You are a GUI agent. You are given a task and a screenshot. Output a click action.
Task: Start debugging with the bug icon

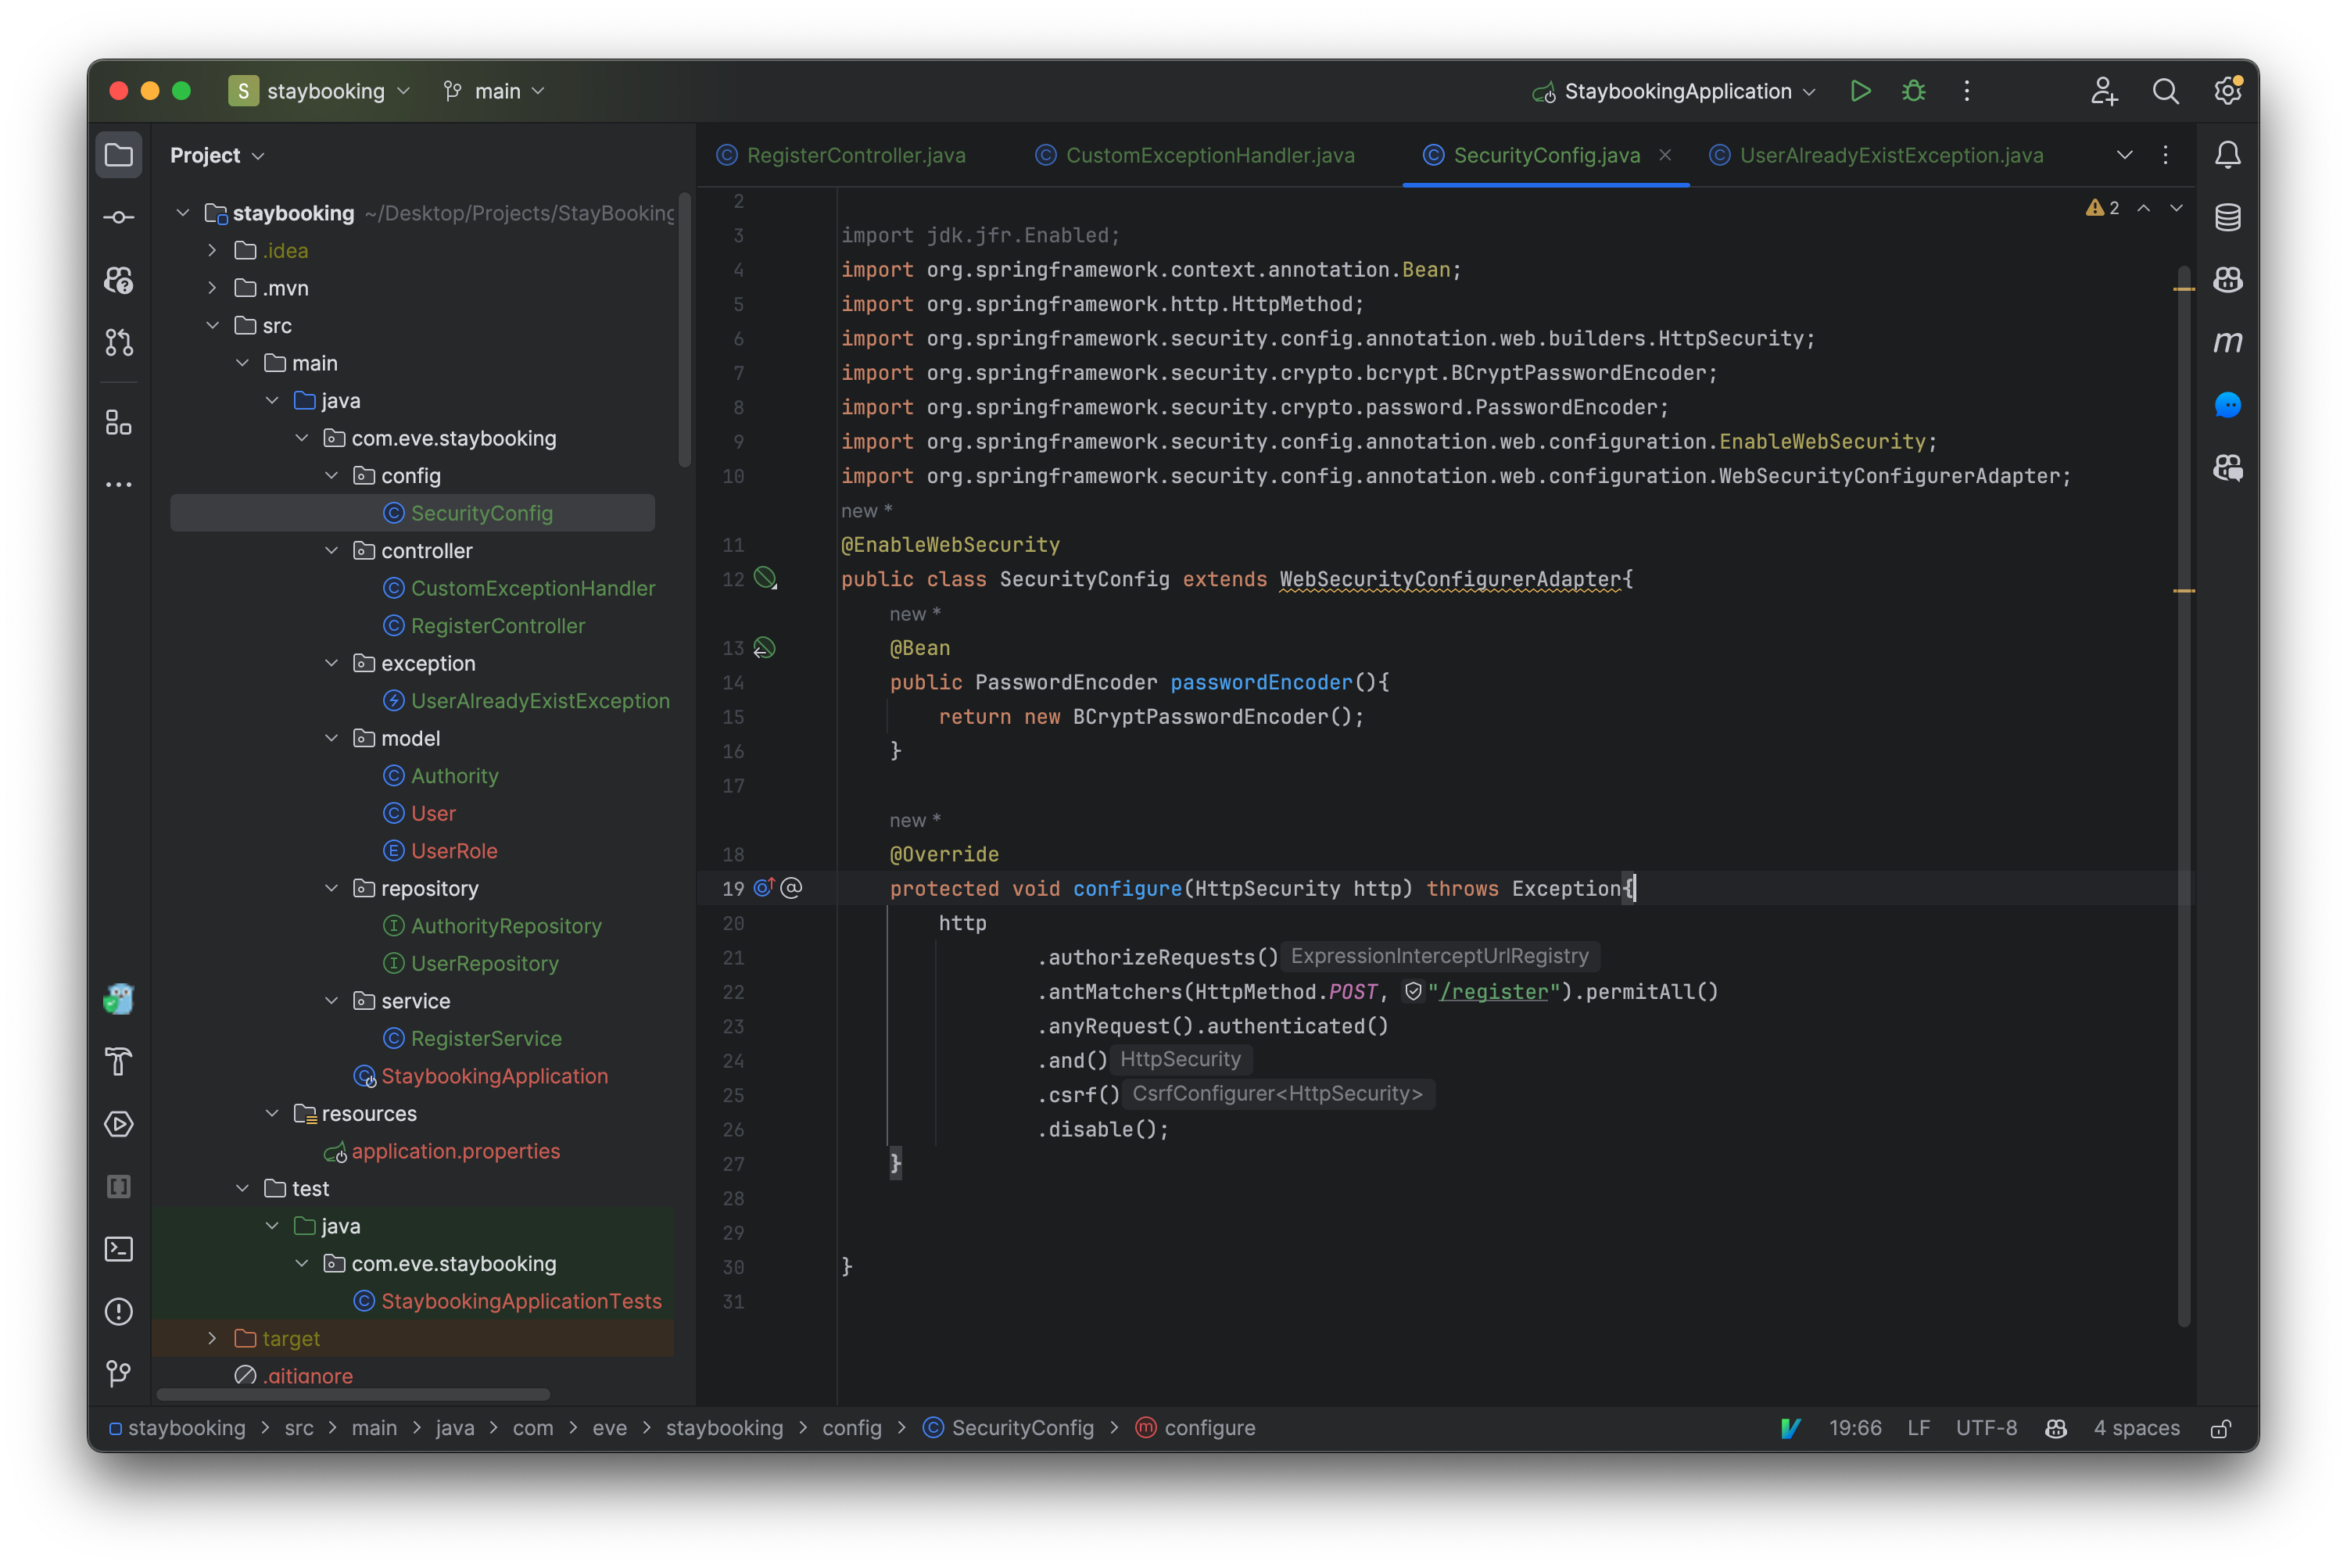point(1913,91)
